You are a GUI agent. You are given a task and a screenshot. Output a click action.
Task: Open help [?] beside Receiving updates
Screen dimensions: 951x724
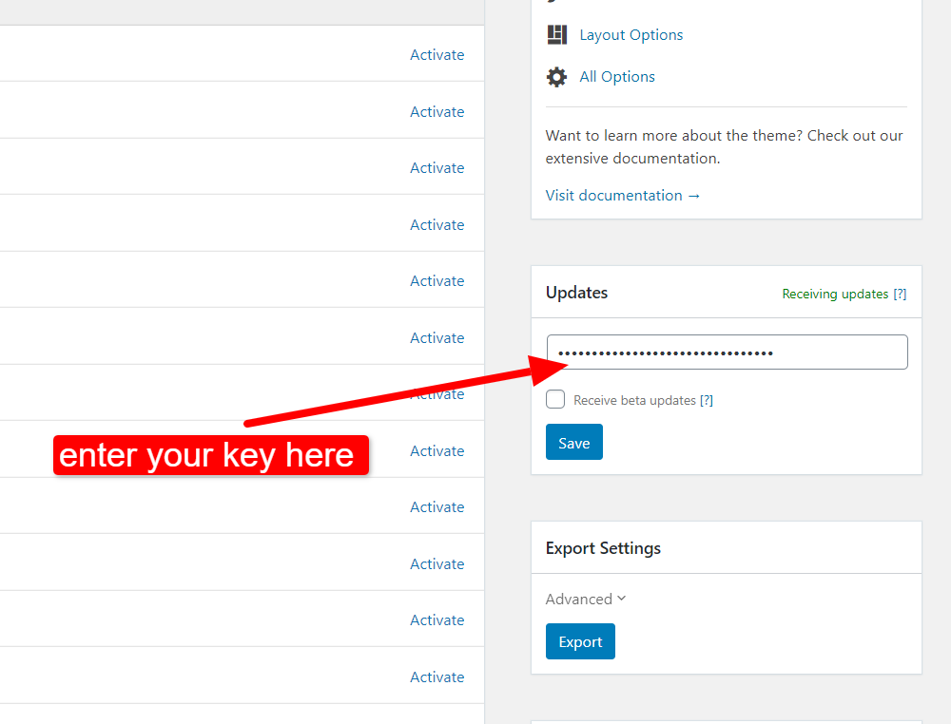[900, 294]
